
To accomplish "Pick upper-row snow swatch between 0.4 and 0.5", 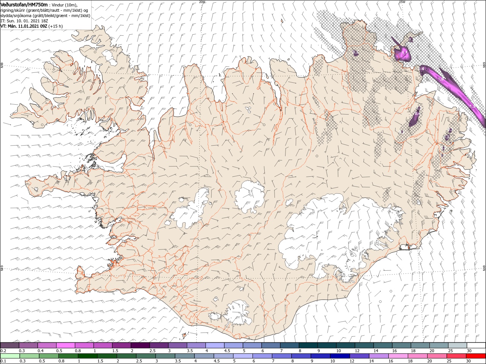I will [x=47, y=345].
